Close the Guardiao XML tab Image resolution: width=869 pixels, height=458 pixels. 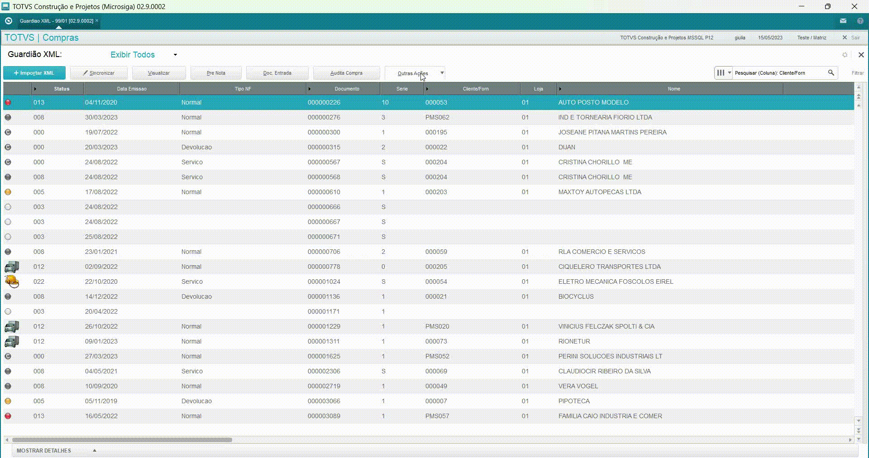[97, 20]
